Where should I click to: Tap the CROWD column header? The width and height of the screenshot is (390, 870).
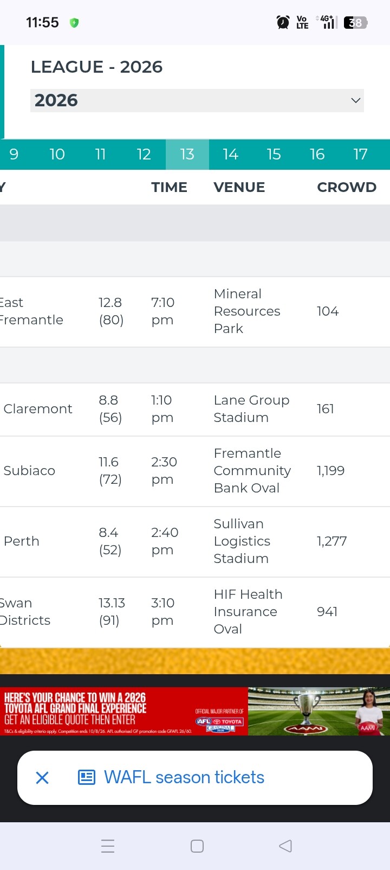point(347,187)
